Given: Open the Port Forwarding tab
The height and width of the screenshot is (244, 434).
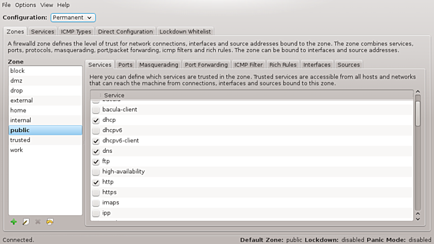Looking at the screenshot, I should 206,65.
